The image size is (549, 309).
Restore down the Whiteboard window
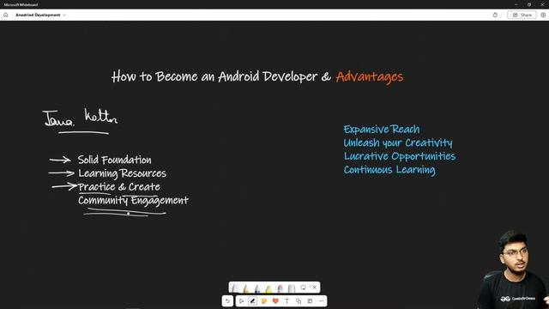point(529,4)
